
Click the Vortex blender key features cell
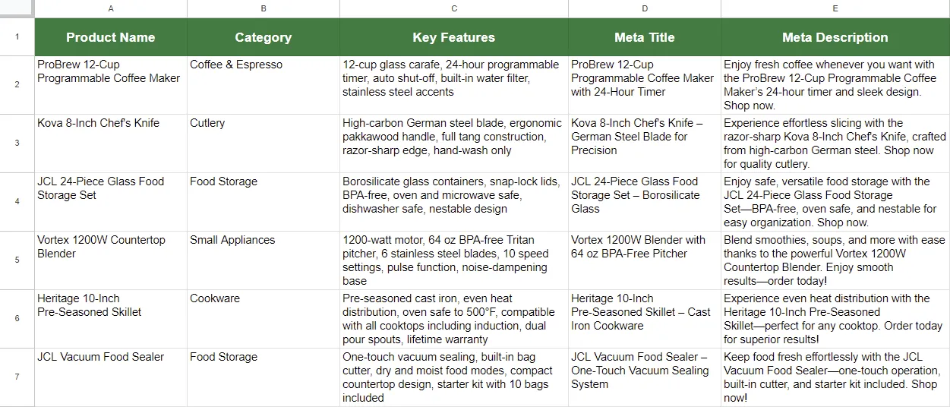[453, 260]
